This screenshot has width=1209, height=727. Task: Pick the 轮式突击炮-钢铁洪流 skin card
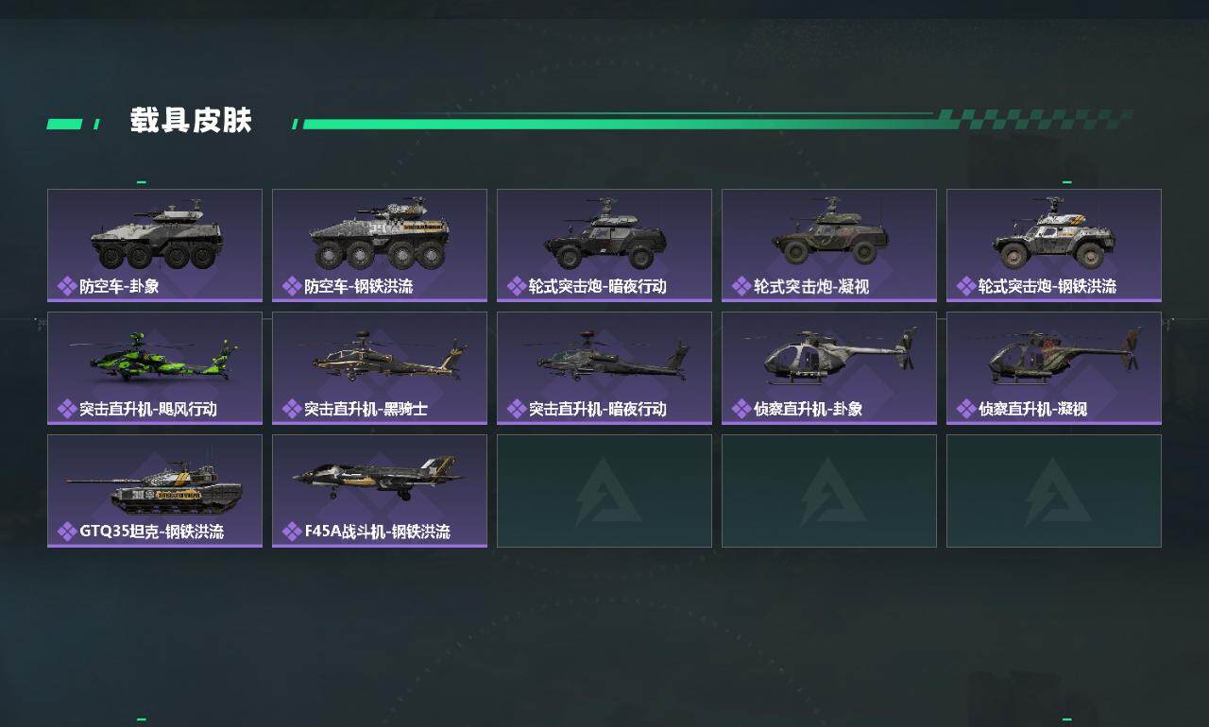1054,245
